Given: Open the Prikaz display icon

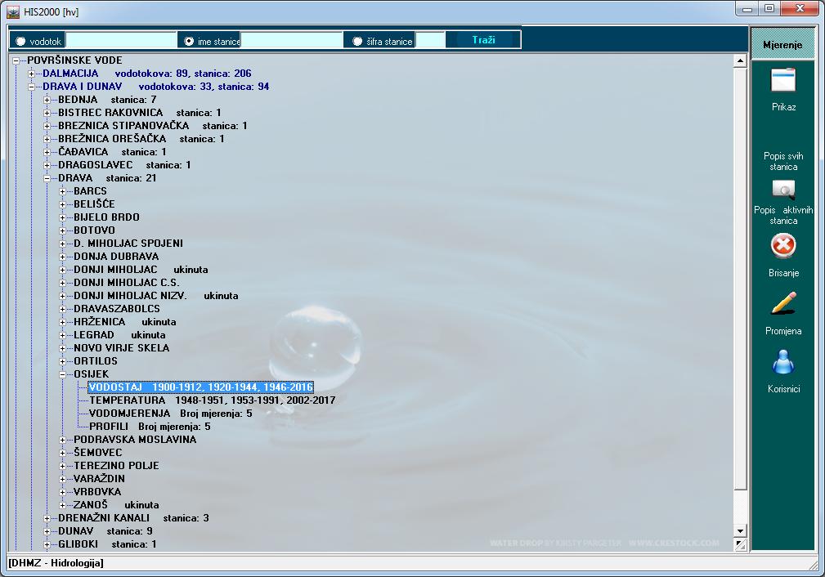Looking at the screenshot, I should pyautogui.click(x=783, y=80).
